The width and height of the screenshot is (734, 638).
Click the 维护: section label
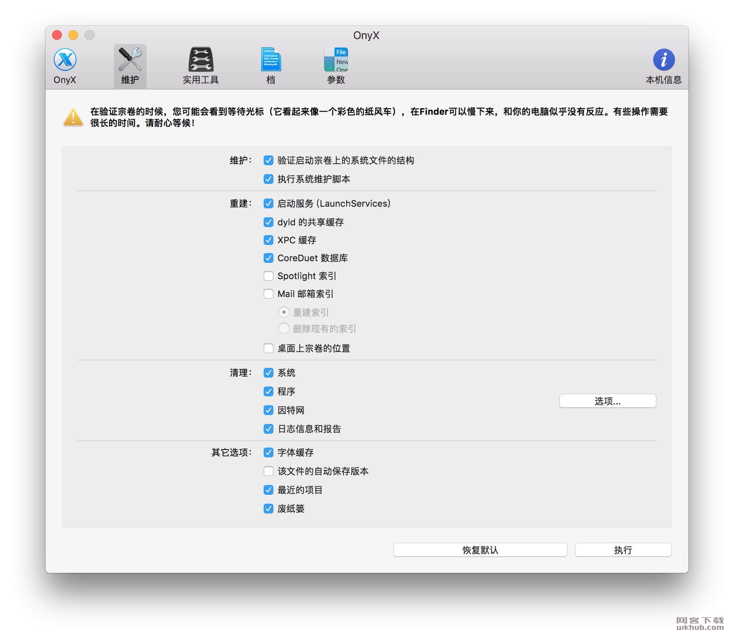[x=241, y=160]
